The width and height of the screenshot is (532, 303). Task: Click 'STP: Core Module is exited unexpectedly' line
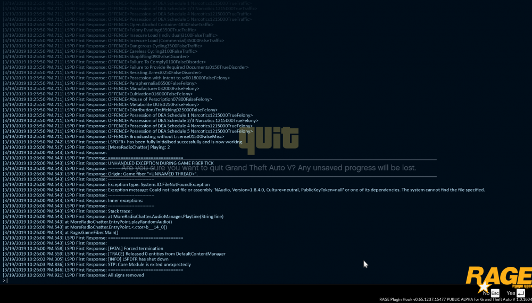[97, 264]
